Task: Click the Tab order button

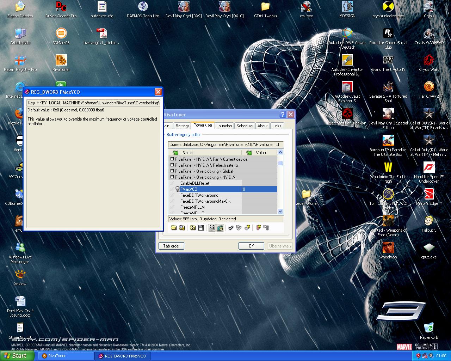Action: pyautogui.click(x=172, y=246)
